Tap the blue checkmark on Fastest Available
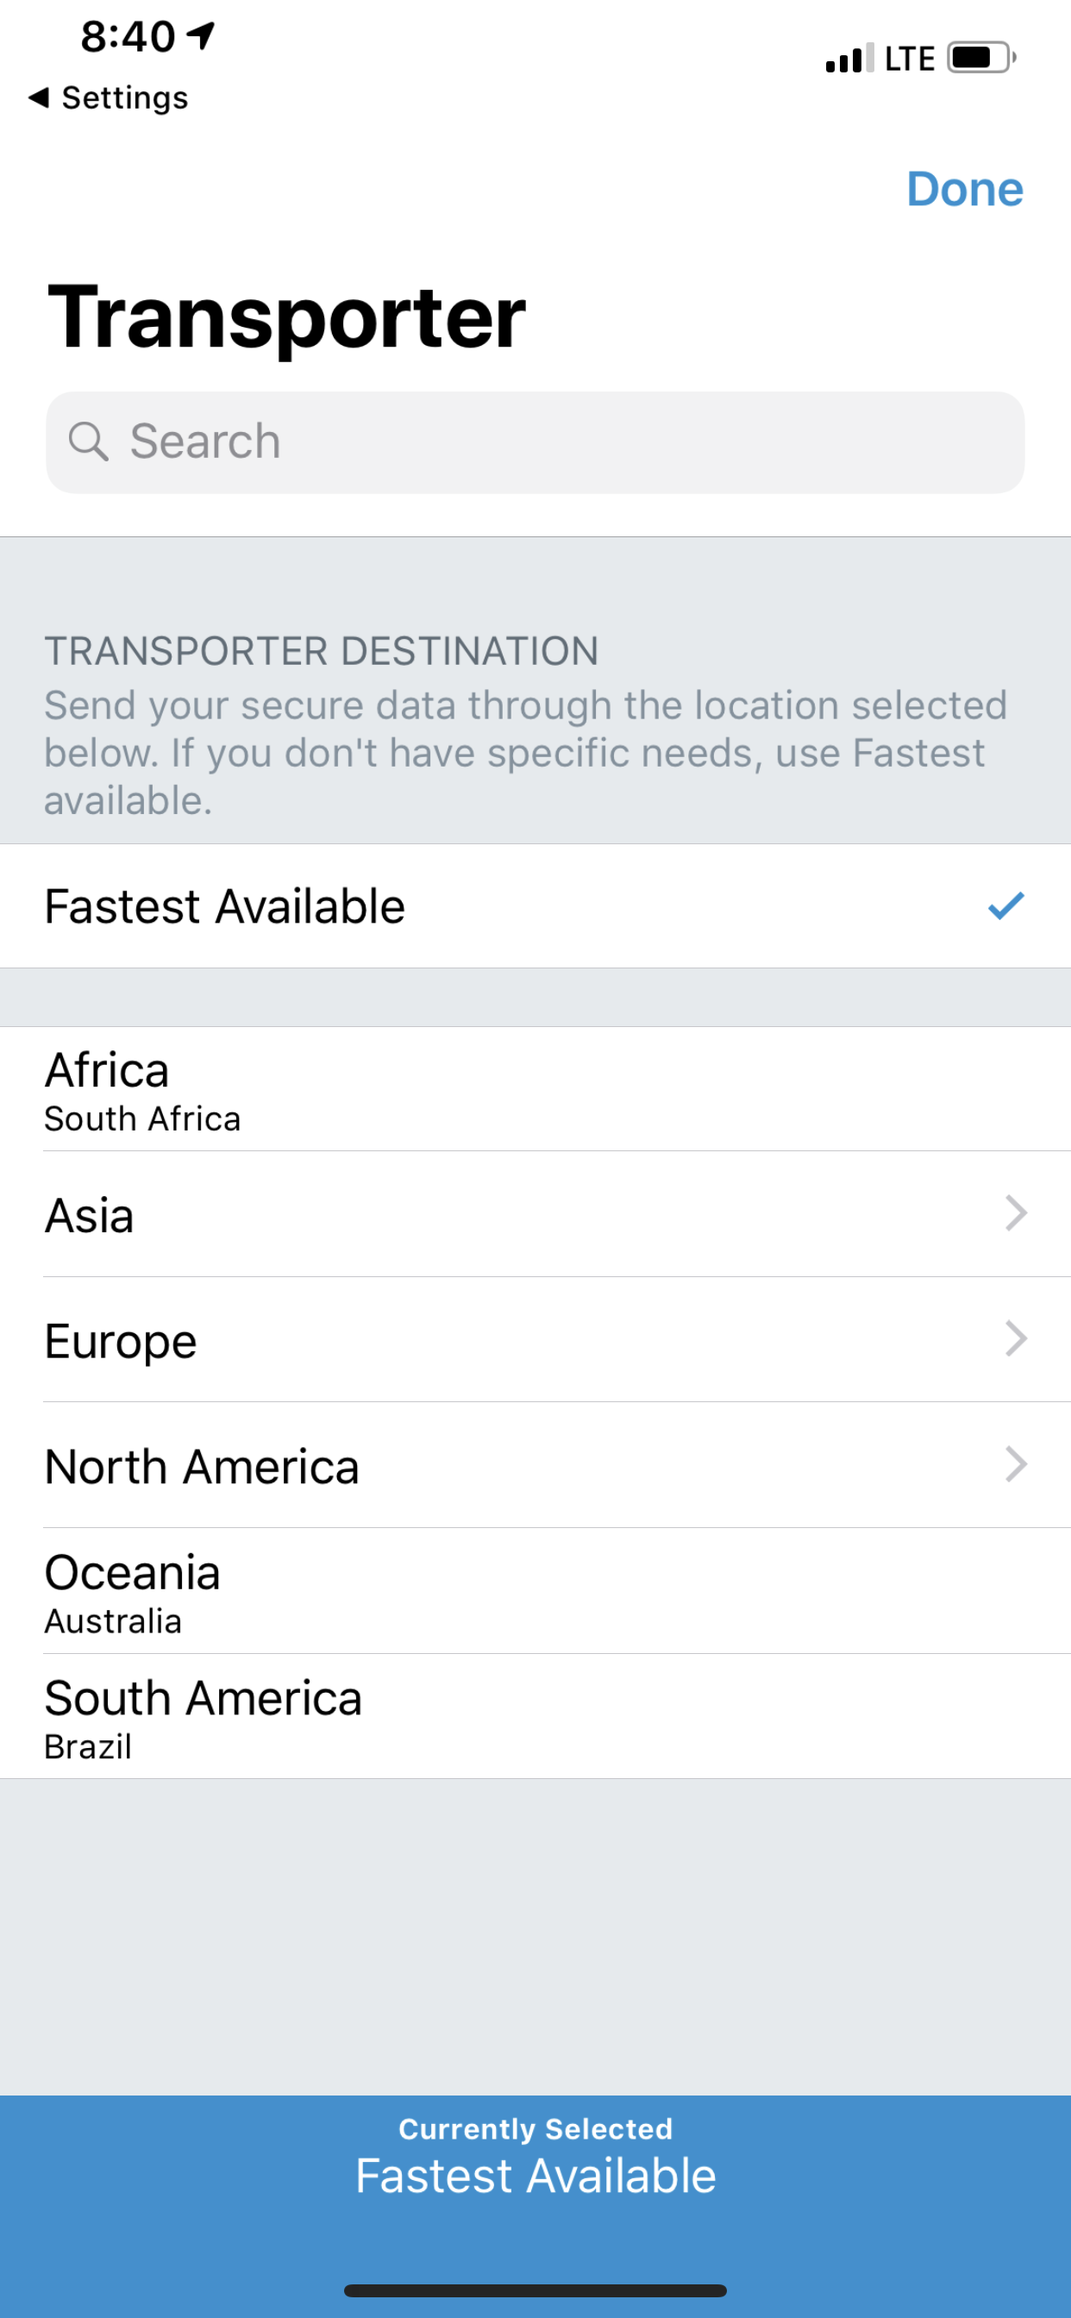The width and height of the screenshot is (1071, 2318). pyautogui.click(x=1005, y=906)
